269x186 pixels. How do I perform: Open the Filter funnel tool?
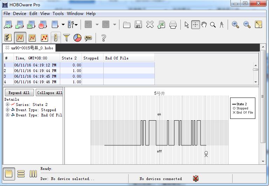click(67, 37)
